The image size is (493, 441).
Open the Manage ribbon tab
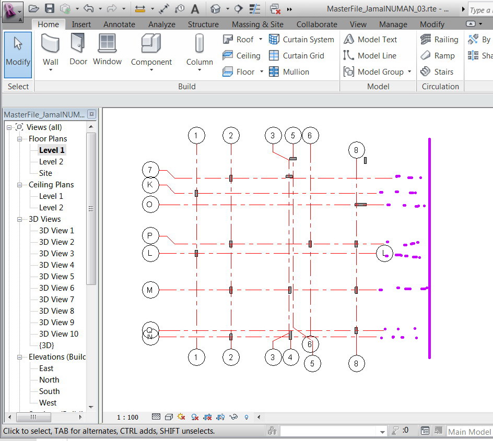tap(393, 24)
